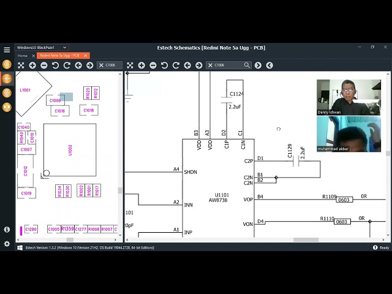
Task: Click schematic panel vertical scrollbar thumb
Action: pyautogui.click(x=388, y=153)
